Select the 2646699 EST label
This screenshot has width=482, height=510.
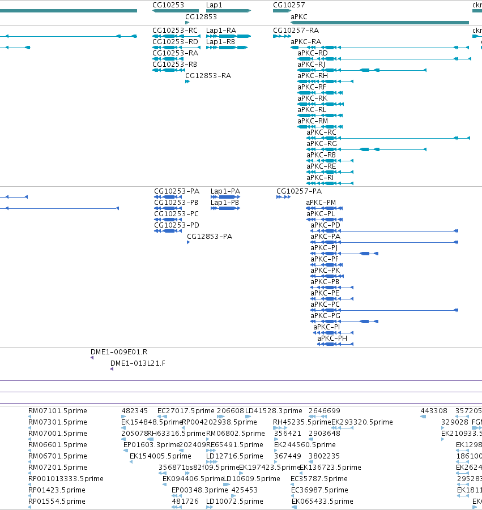[x=324, y=411]
